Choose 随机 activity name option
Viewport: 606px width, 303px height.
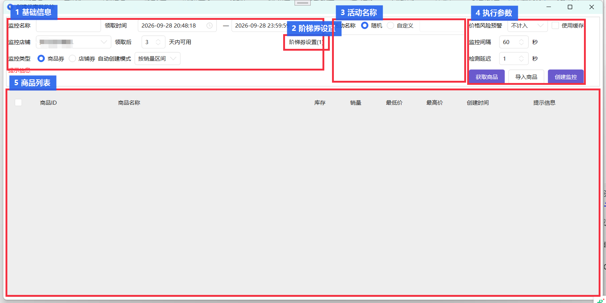tap(365, 26)
